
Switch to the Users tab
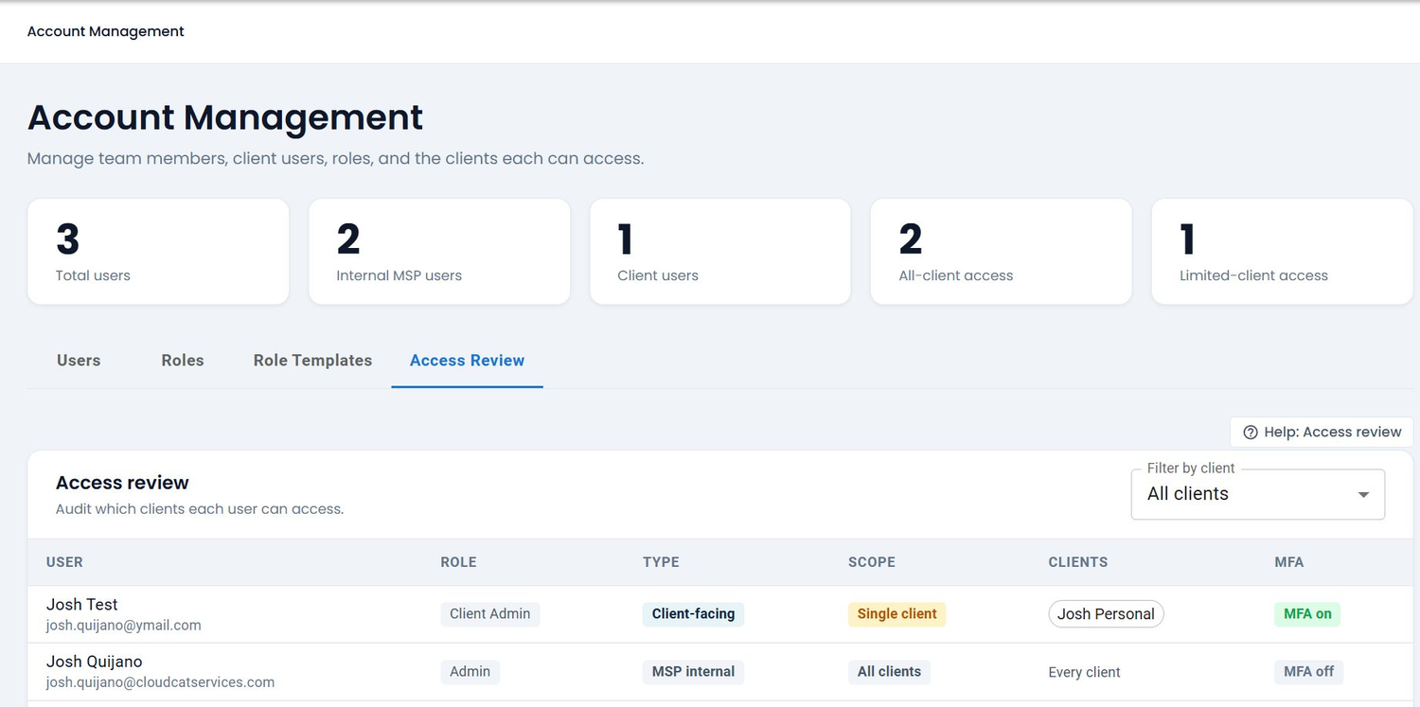(x=79, y=361)
